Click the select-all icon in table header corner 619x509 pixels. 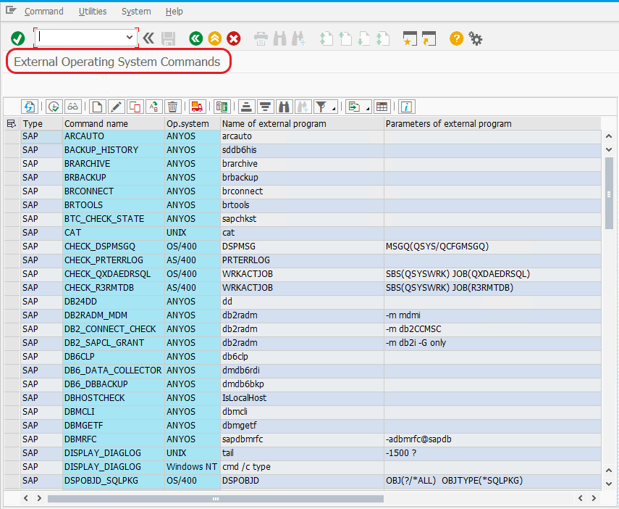pyautogui.click(x=12, y=124)
